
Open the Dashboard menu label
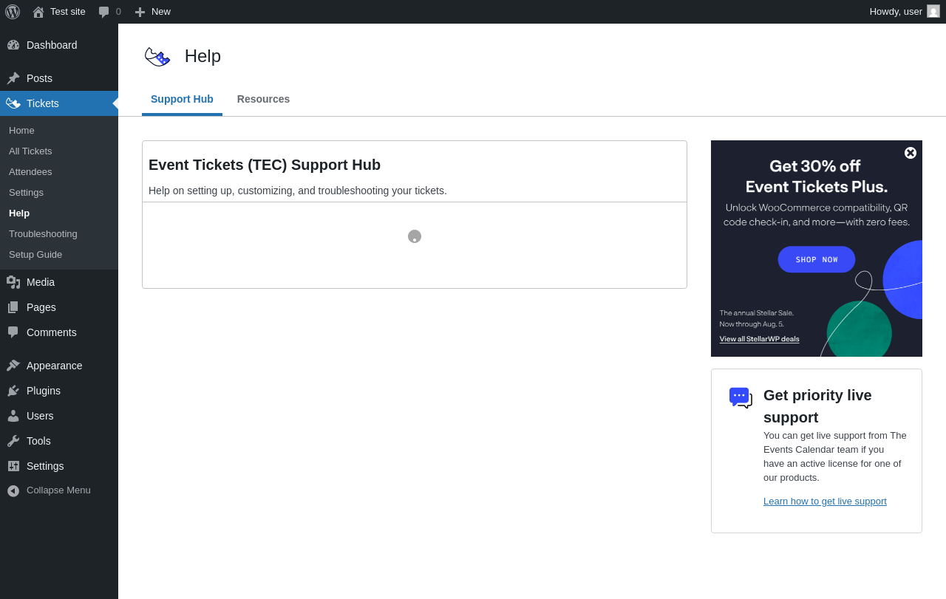[x=52, y=45]
